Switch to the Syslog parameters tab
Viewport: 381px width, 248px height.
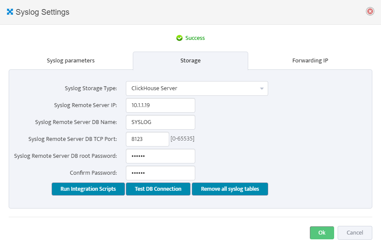pyautogui.click(x=71, y=60)
